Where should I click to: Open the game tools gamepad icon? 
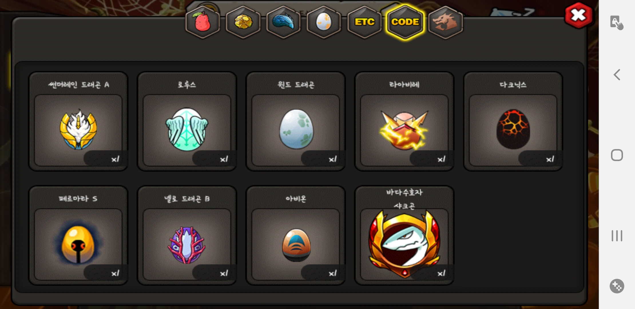coord(617,286)
